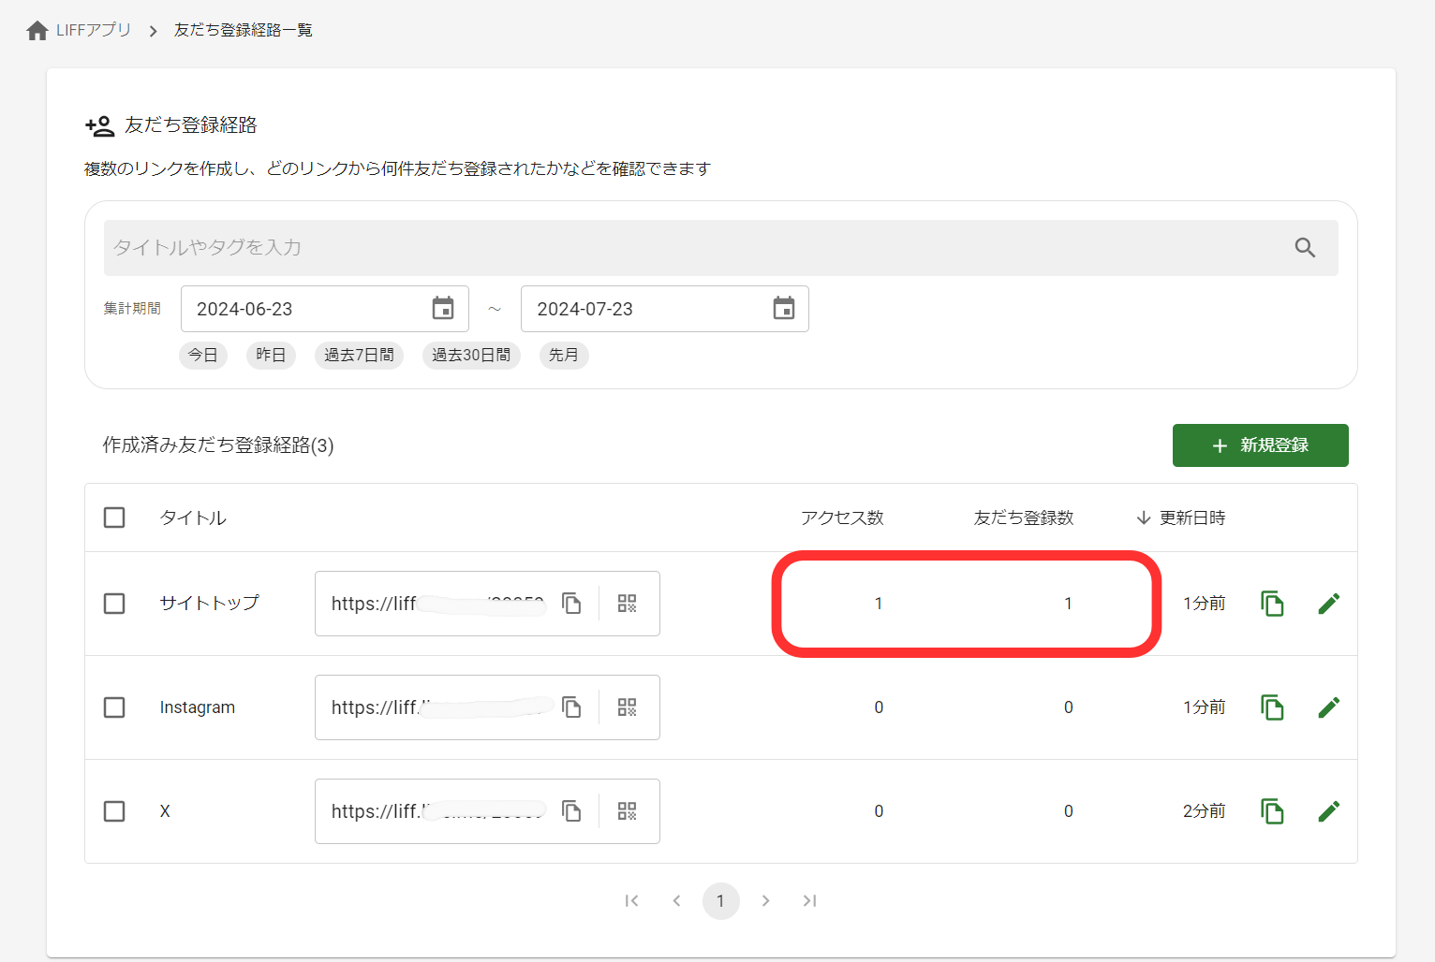Show QR code for the X link
The width and height of the screenshot is (1435, 962).
pos(627,811)
